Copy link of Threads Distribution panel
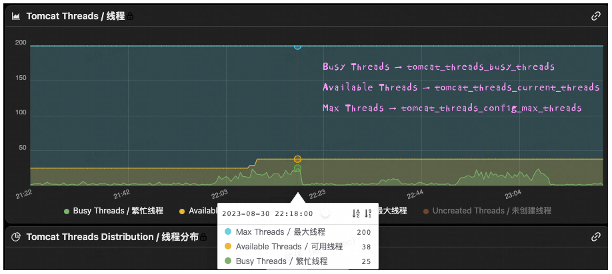The image size is (612, 274). pos(595,237)
